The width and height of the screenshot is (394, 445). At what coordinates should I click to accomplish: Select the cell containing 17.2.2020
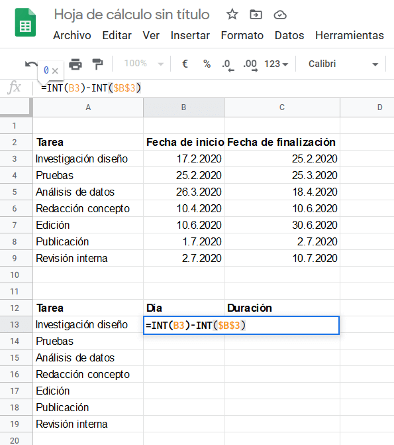183,159
